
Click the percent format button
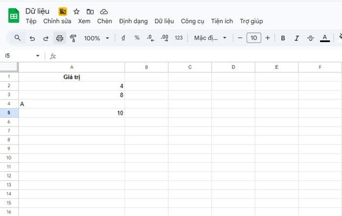(x=137, y=38)
